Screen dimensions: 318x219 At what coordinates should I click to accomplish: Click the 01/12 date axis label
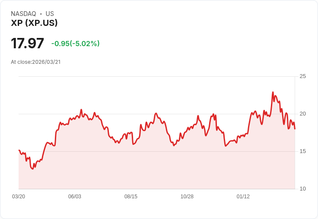pyautogui.click(x=243, y=196)
